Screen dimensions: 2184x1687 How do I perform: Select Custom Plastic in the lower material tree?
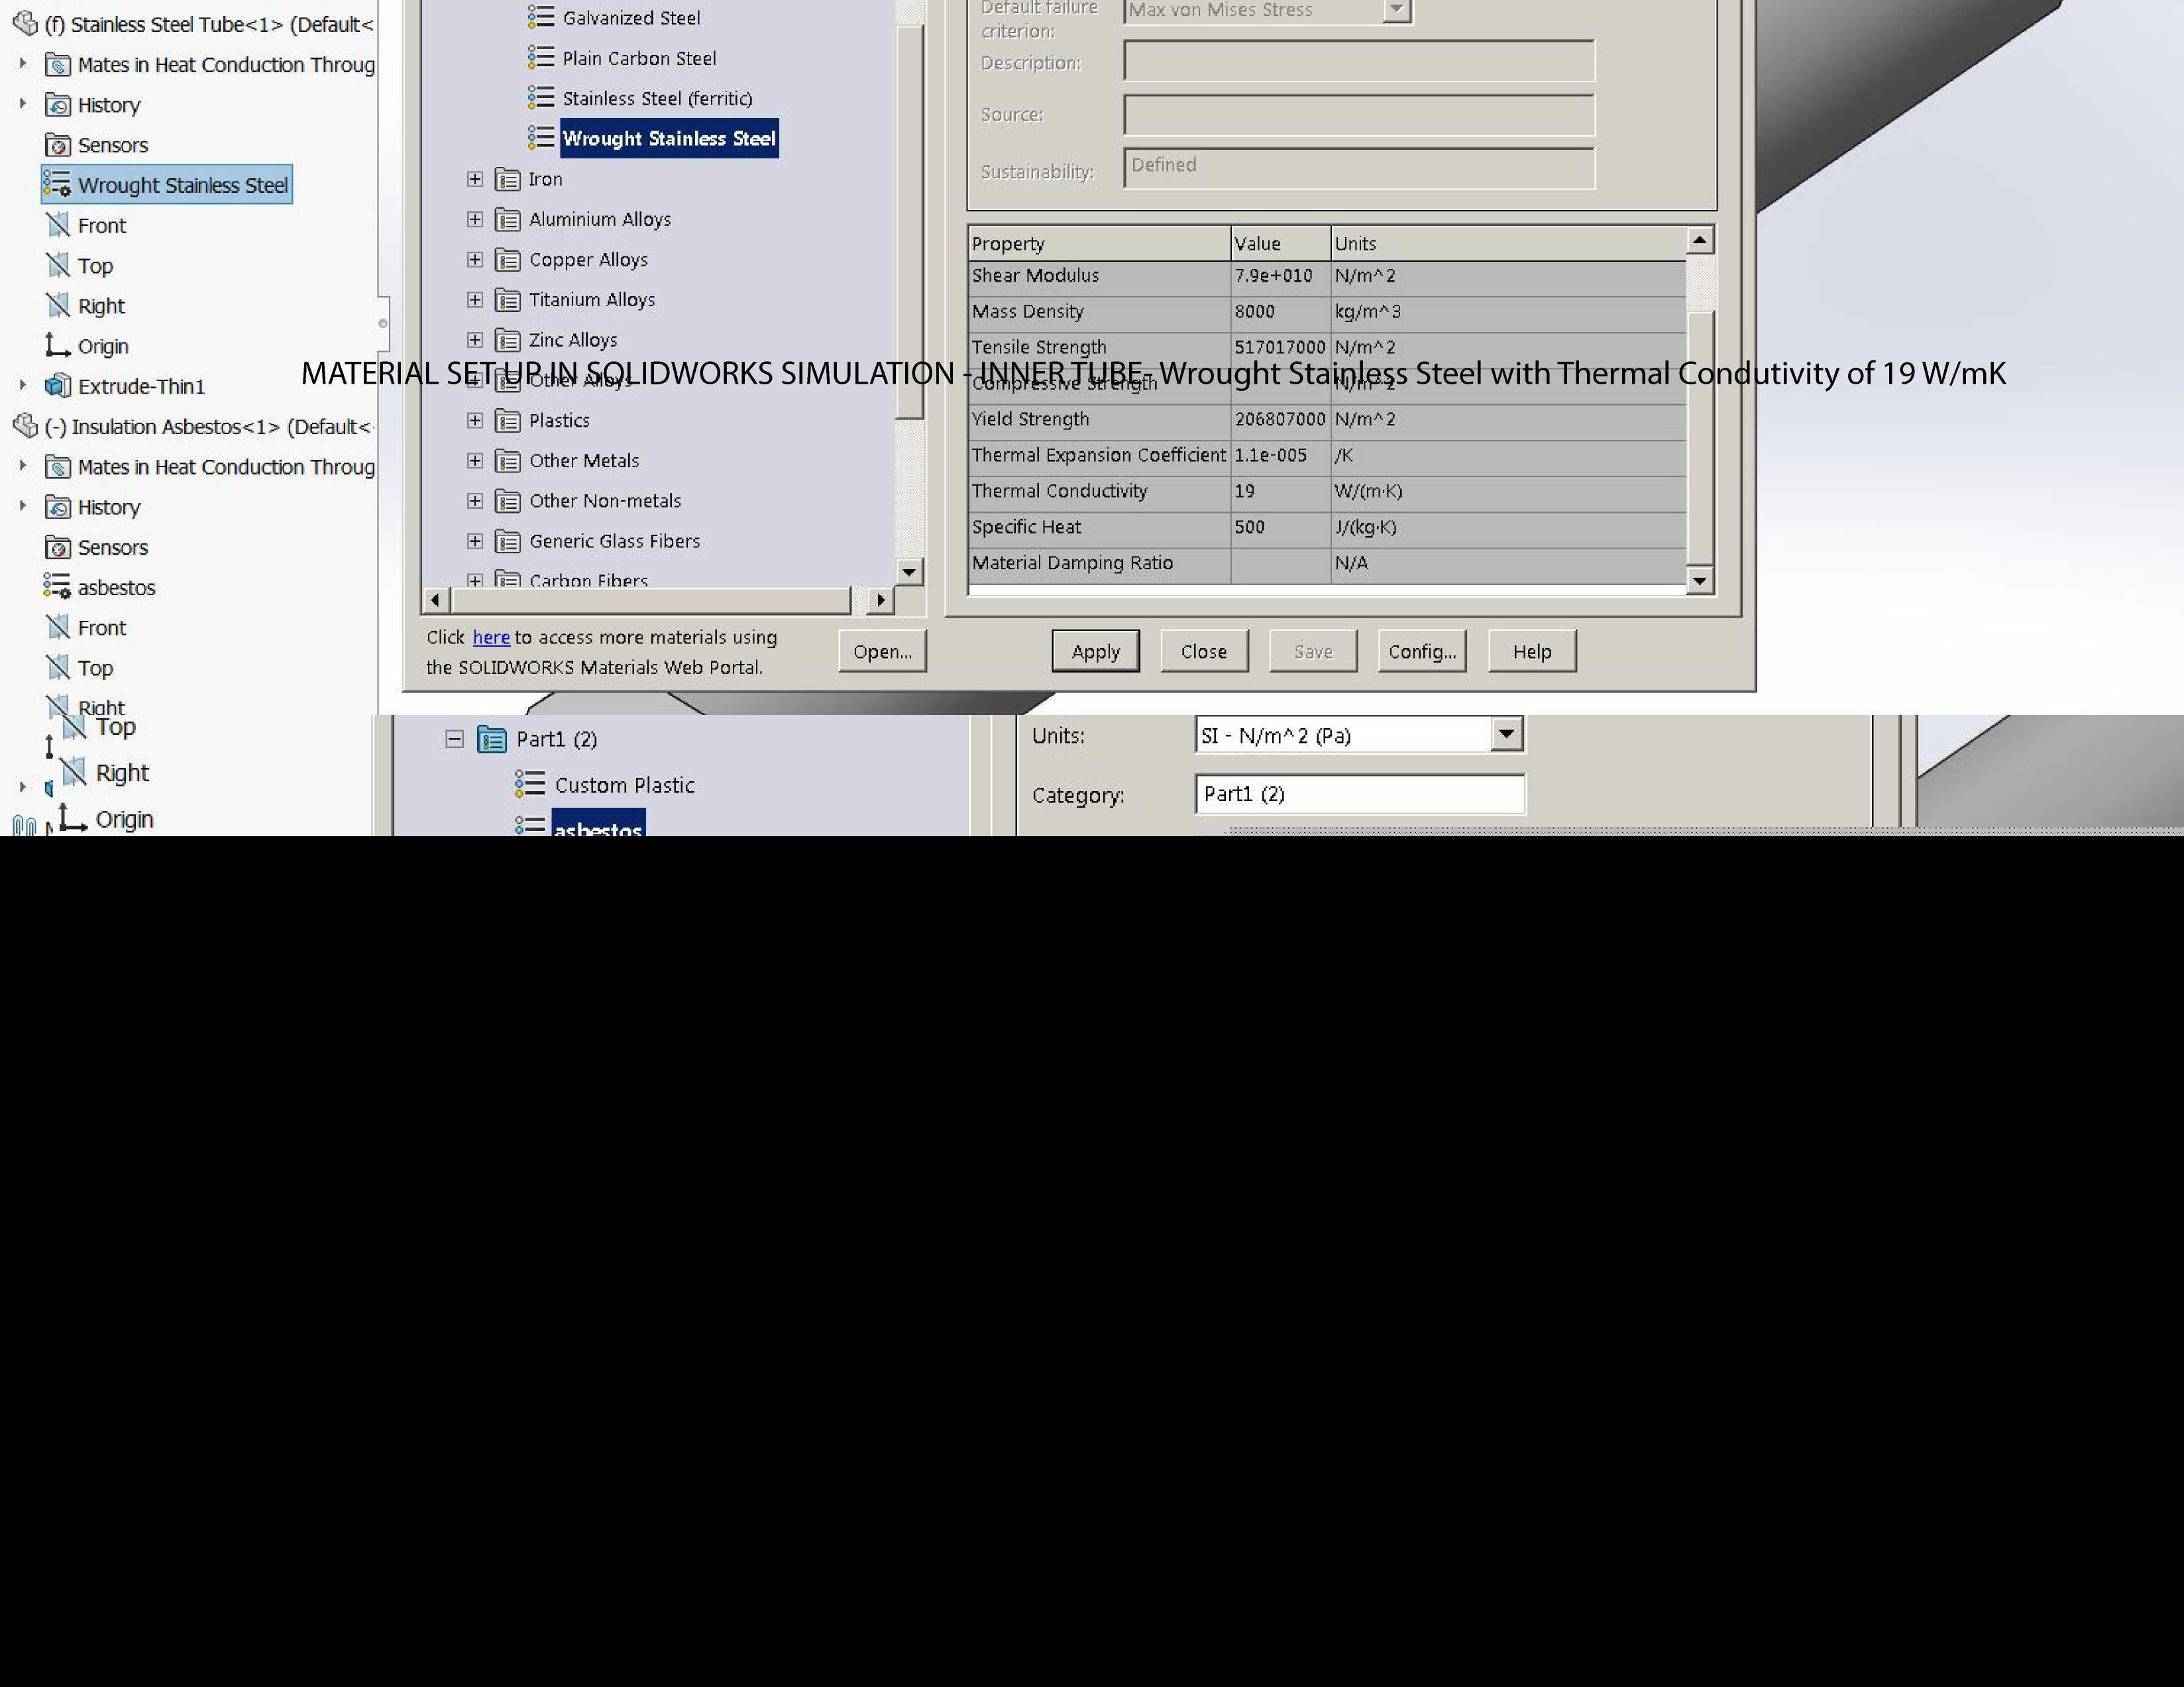tap(624, 785)
